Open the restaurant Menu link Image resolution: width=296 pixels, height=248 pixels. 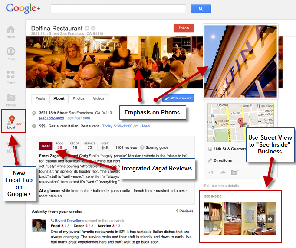tap(147, 126)
